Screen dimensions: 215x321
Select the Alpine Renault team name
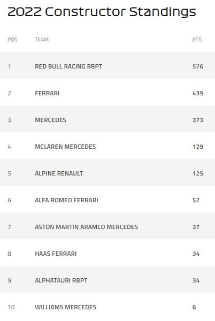point(59,173)
